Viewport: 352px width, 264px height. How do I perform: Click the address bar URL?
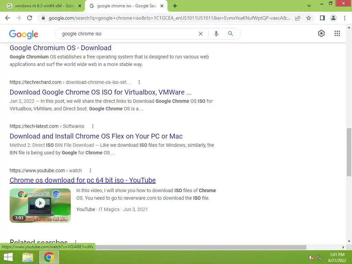click(x=169, y=18)
